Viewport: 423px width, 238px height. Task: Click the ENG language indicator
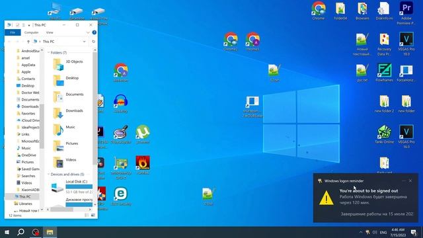tap(383, 232)
